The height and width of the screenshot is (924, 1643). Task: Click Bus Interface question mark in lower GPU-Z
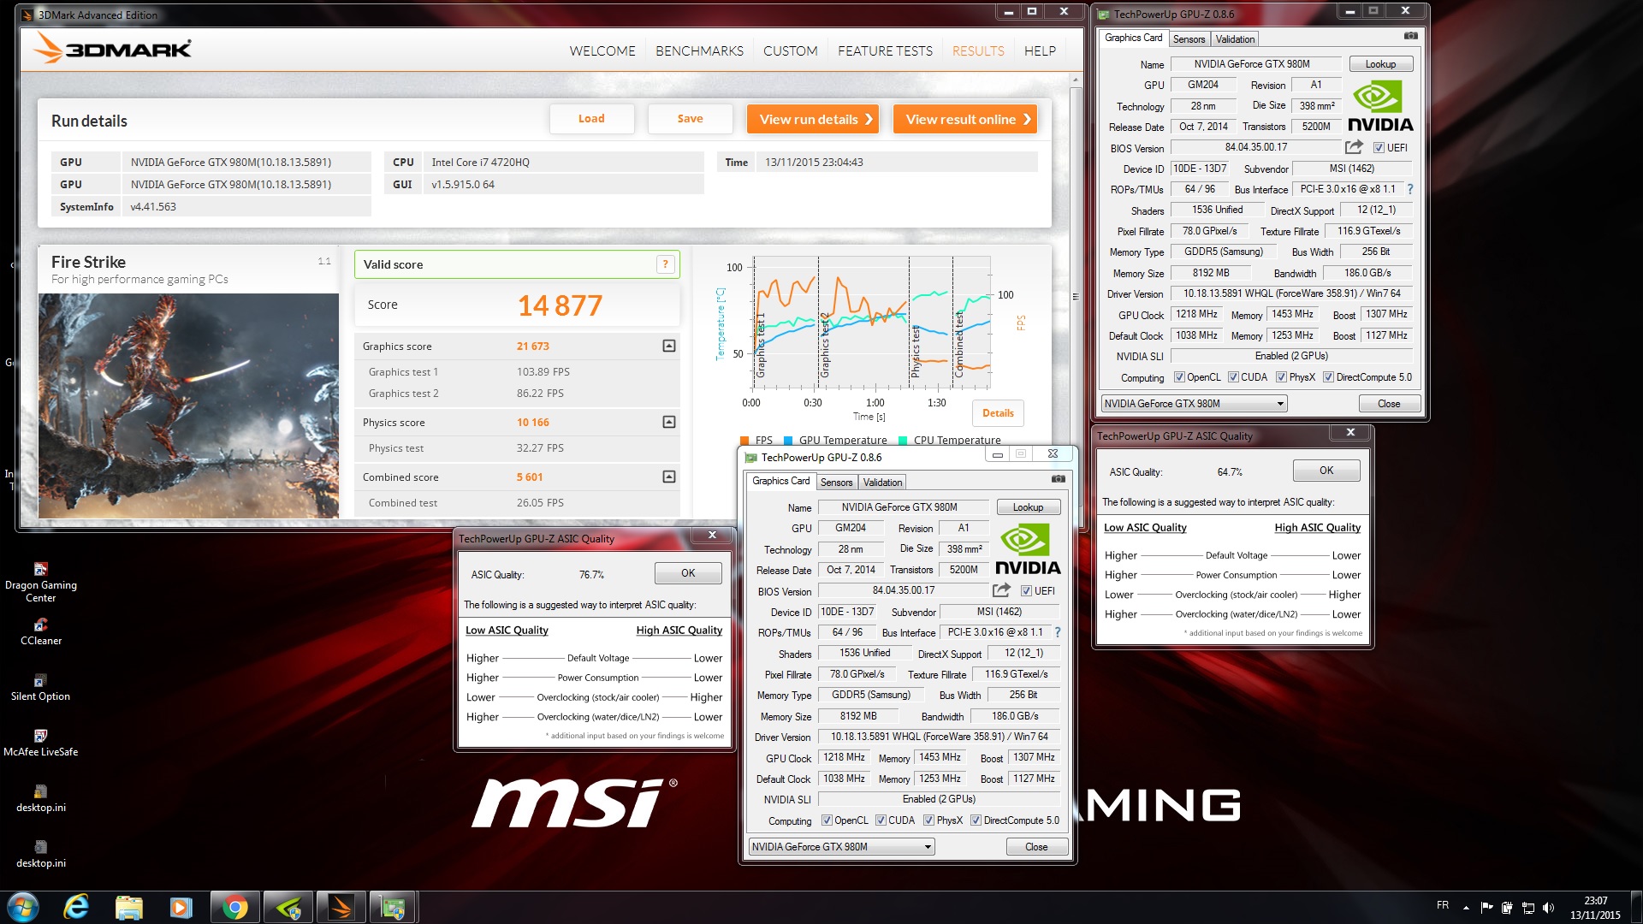pyautogui.click(x=1058, y=632)
